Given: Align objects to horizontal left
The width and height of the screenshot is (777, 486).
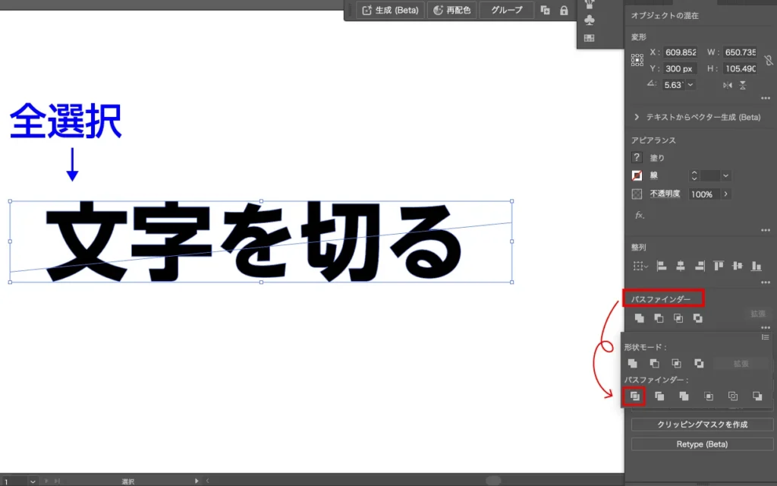Looking at the screenshot, I should pos(661,266).
